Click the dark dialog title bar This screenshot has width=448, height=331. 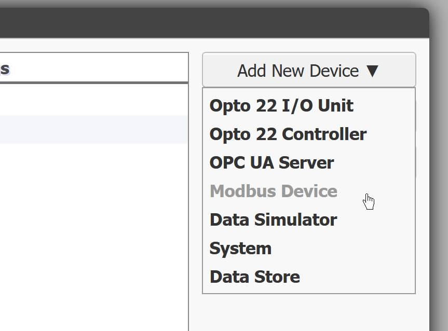(214, 23)
